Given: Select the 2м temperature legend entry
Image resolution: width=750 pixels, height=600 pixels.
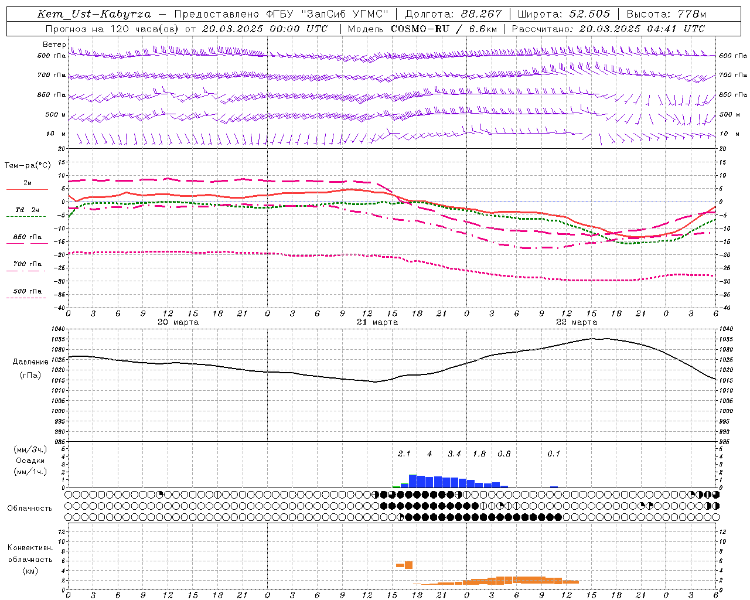Looking at the screenshot, I should click(28, 183).
